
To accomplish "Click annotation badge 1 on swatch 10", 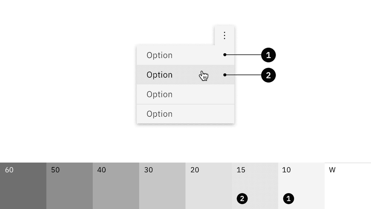I will [x=289, y=199].
